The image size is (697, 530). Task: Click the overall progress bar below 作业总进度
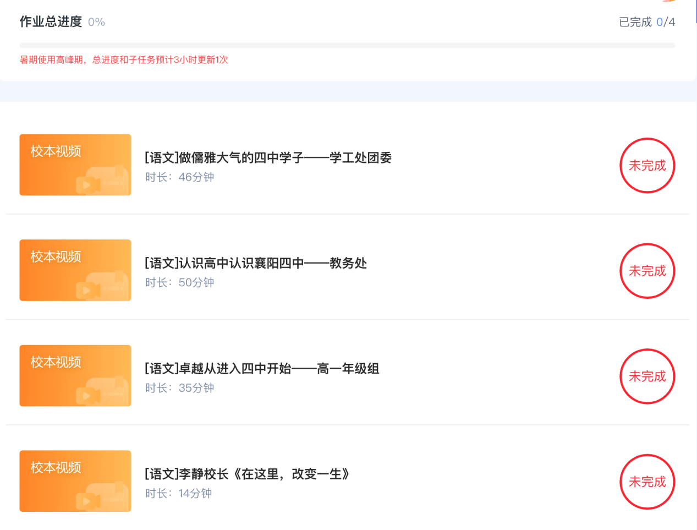[349, 44]
